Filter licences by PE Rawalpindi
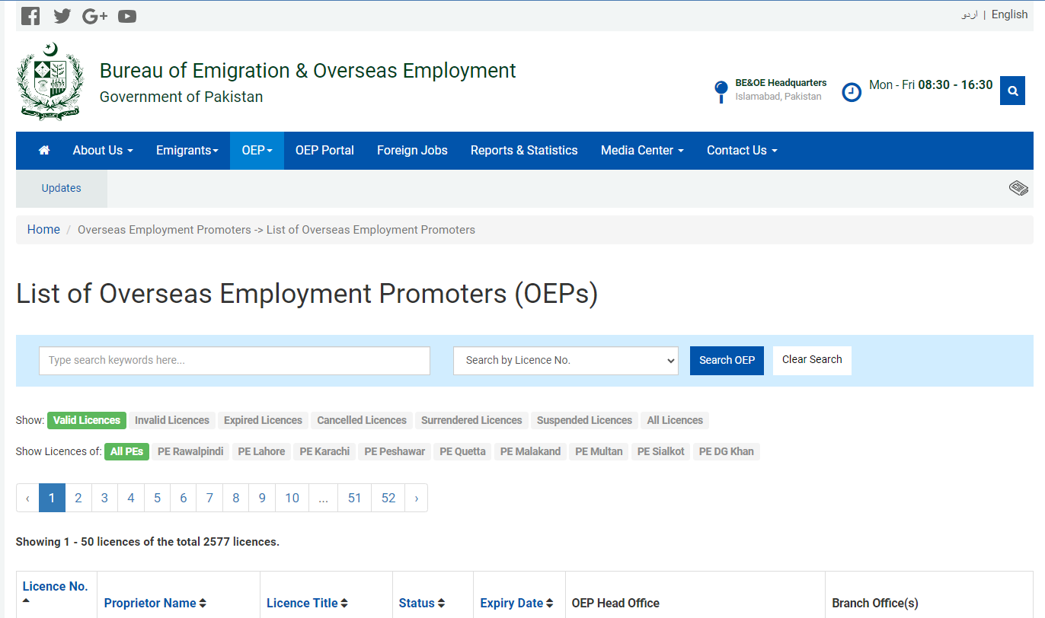 [x=190, y=451]
